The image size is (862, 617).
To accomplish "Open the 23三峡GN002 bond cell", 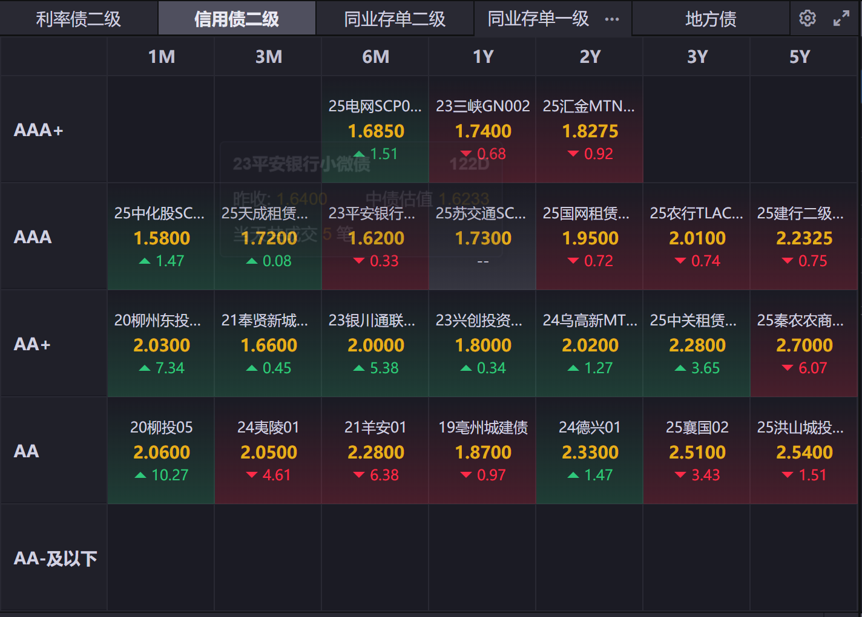I will (482, 130).
